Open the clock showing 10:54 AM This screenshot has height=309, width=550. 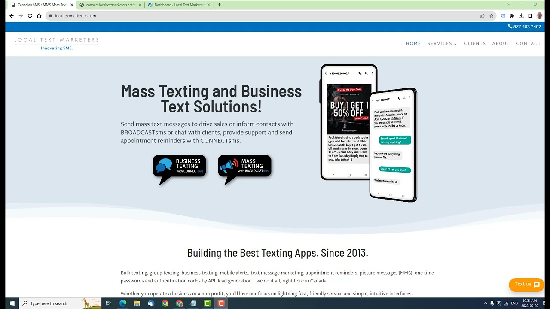pos(529,303)
